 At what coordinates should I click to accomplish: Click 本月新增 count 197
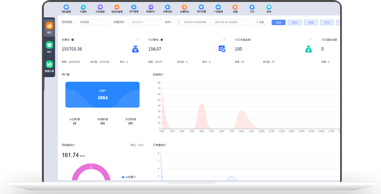point(130,124)
